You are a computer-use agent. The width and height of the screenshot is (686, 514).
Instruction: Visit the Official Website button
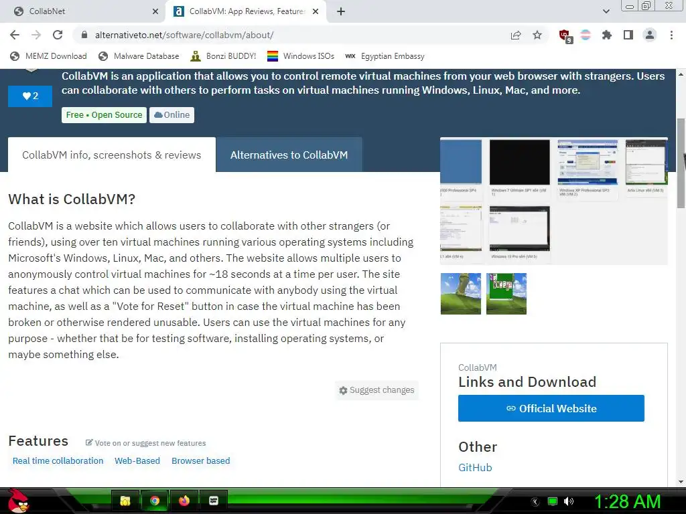[x=551, y=408]
